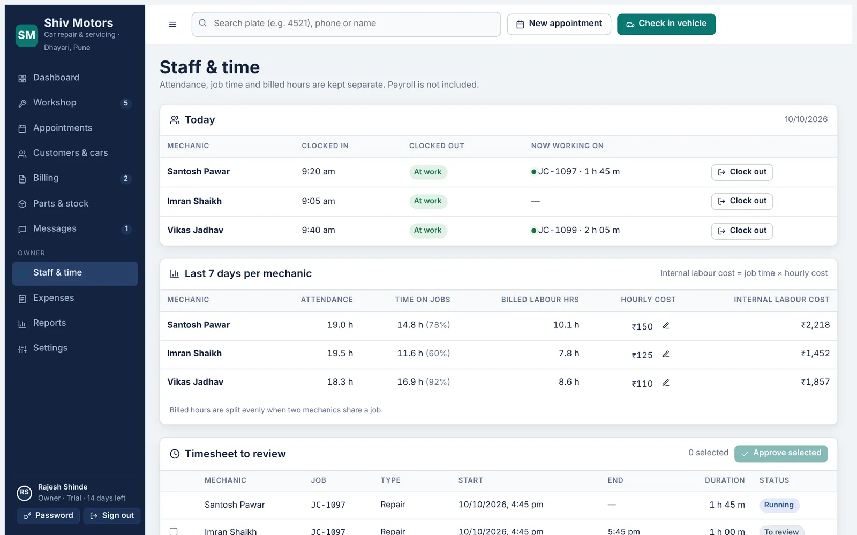Open the Expenses page
857x535 pixels.
pyautogui.click(x=75, y=298)
